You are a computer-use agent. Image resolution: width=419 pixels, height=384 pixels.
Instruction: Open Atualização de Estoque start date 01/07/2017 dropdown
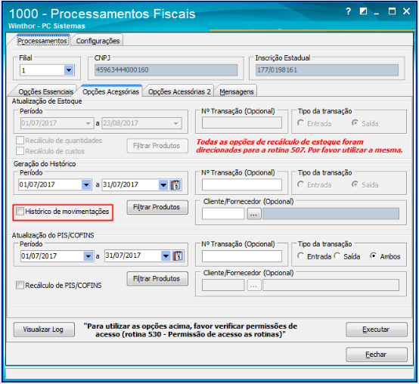(x=88, y=123)
